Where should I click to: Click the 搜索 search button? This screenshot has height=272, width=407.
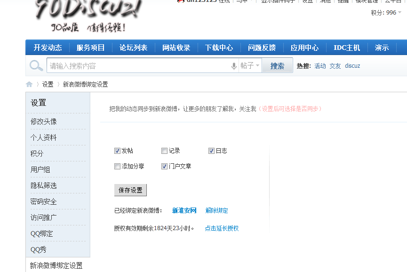(x=277, y=66)
